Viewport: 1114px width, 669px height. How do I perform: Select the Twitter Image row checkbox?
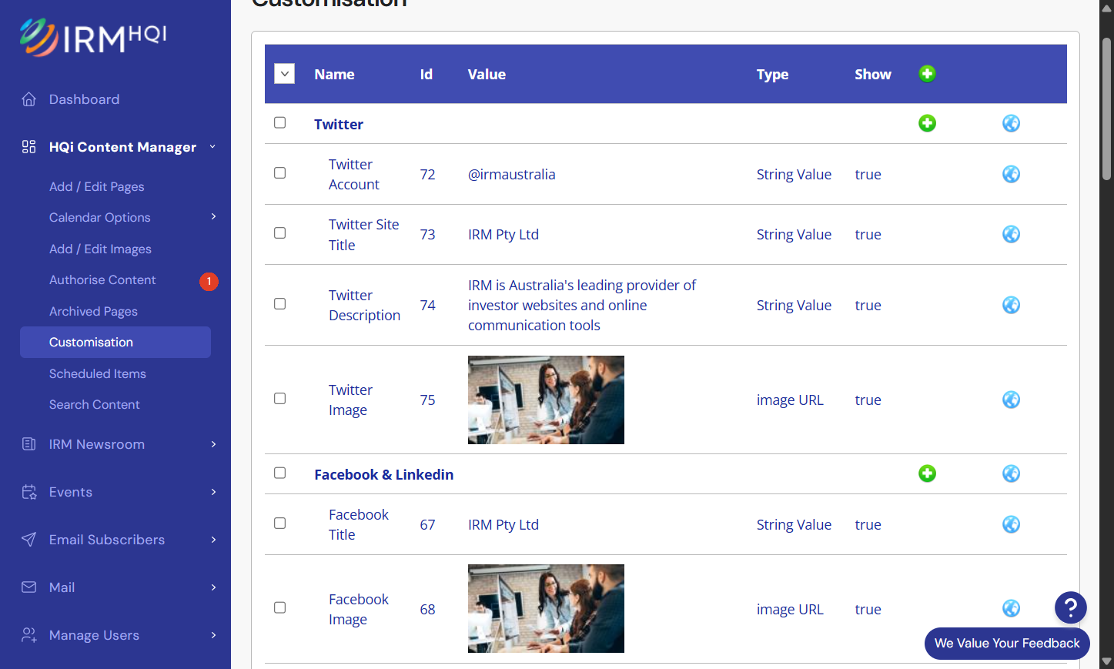coord(280,399)
